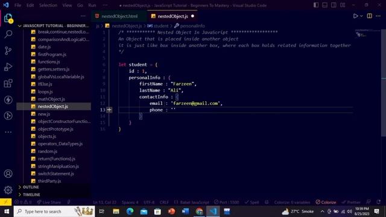Click the js folder breadcrumb
Viewport: 386px width, 217px height.
pyautogui.click(x=98, y=26)
